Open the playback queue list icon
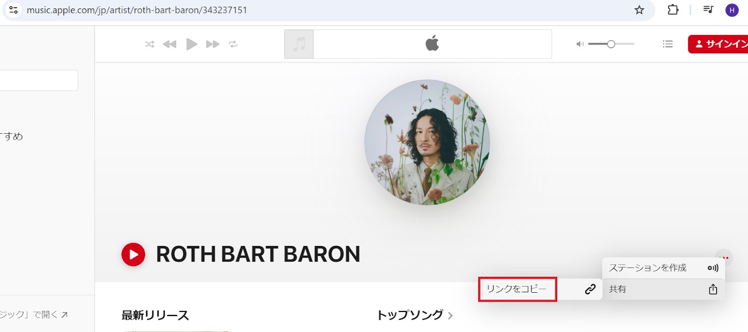748x332 pixels. pos(668,44)
